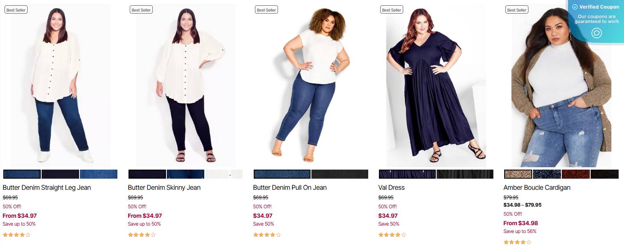
Task: Open the Amber Boucle Cardigan title link
Action: 537,187
